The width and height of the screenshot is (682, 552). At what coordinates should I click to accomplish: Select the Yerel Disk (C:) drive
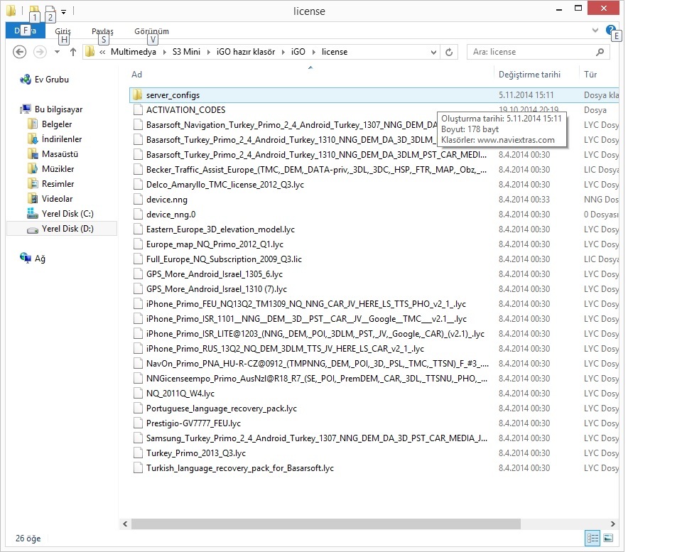coord(67,214)
